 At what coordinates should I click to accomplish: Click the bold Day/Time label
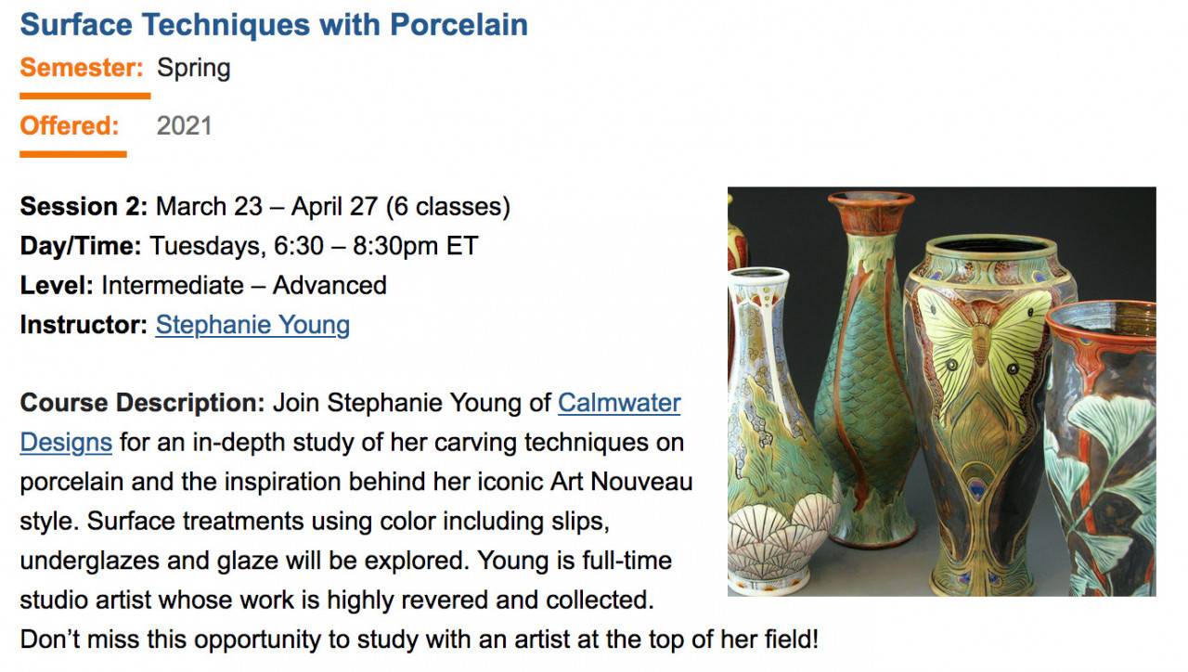(x=81, y=246)
